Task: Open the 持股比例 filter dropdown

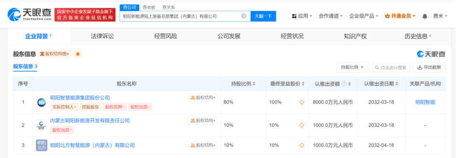Action: point(353,67)
